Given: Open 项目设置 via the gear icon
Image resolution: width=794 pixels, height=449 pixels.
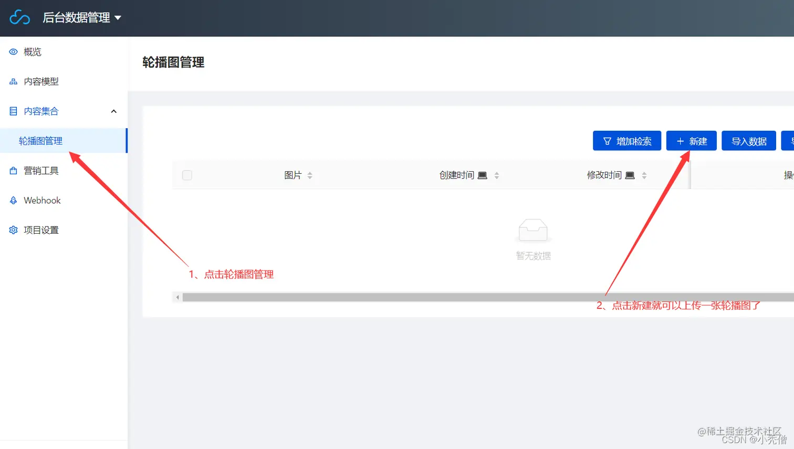Looking at the screenshot, I should (x=13, y=229).
